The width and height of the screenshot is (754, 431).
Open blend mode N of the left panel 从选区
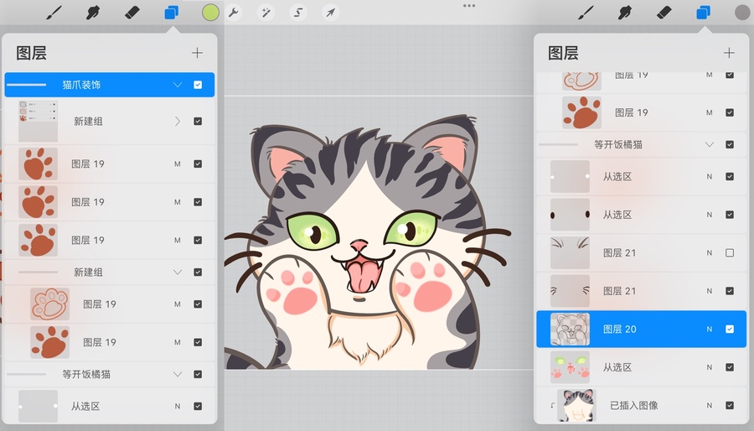tap(178, 407)
